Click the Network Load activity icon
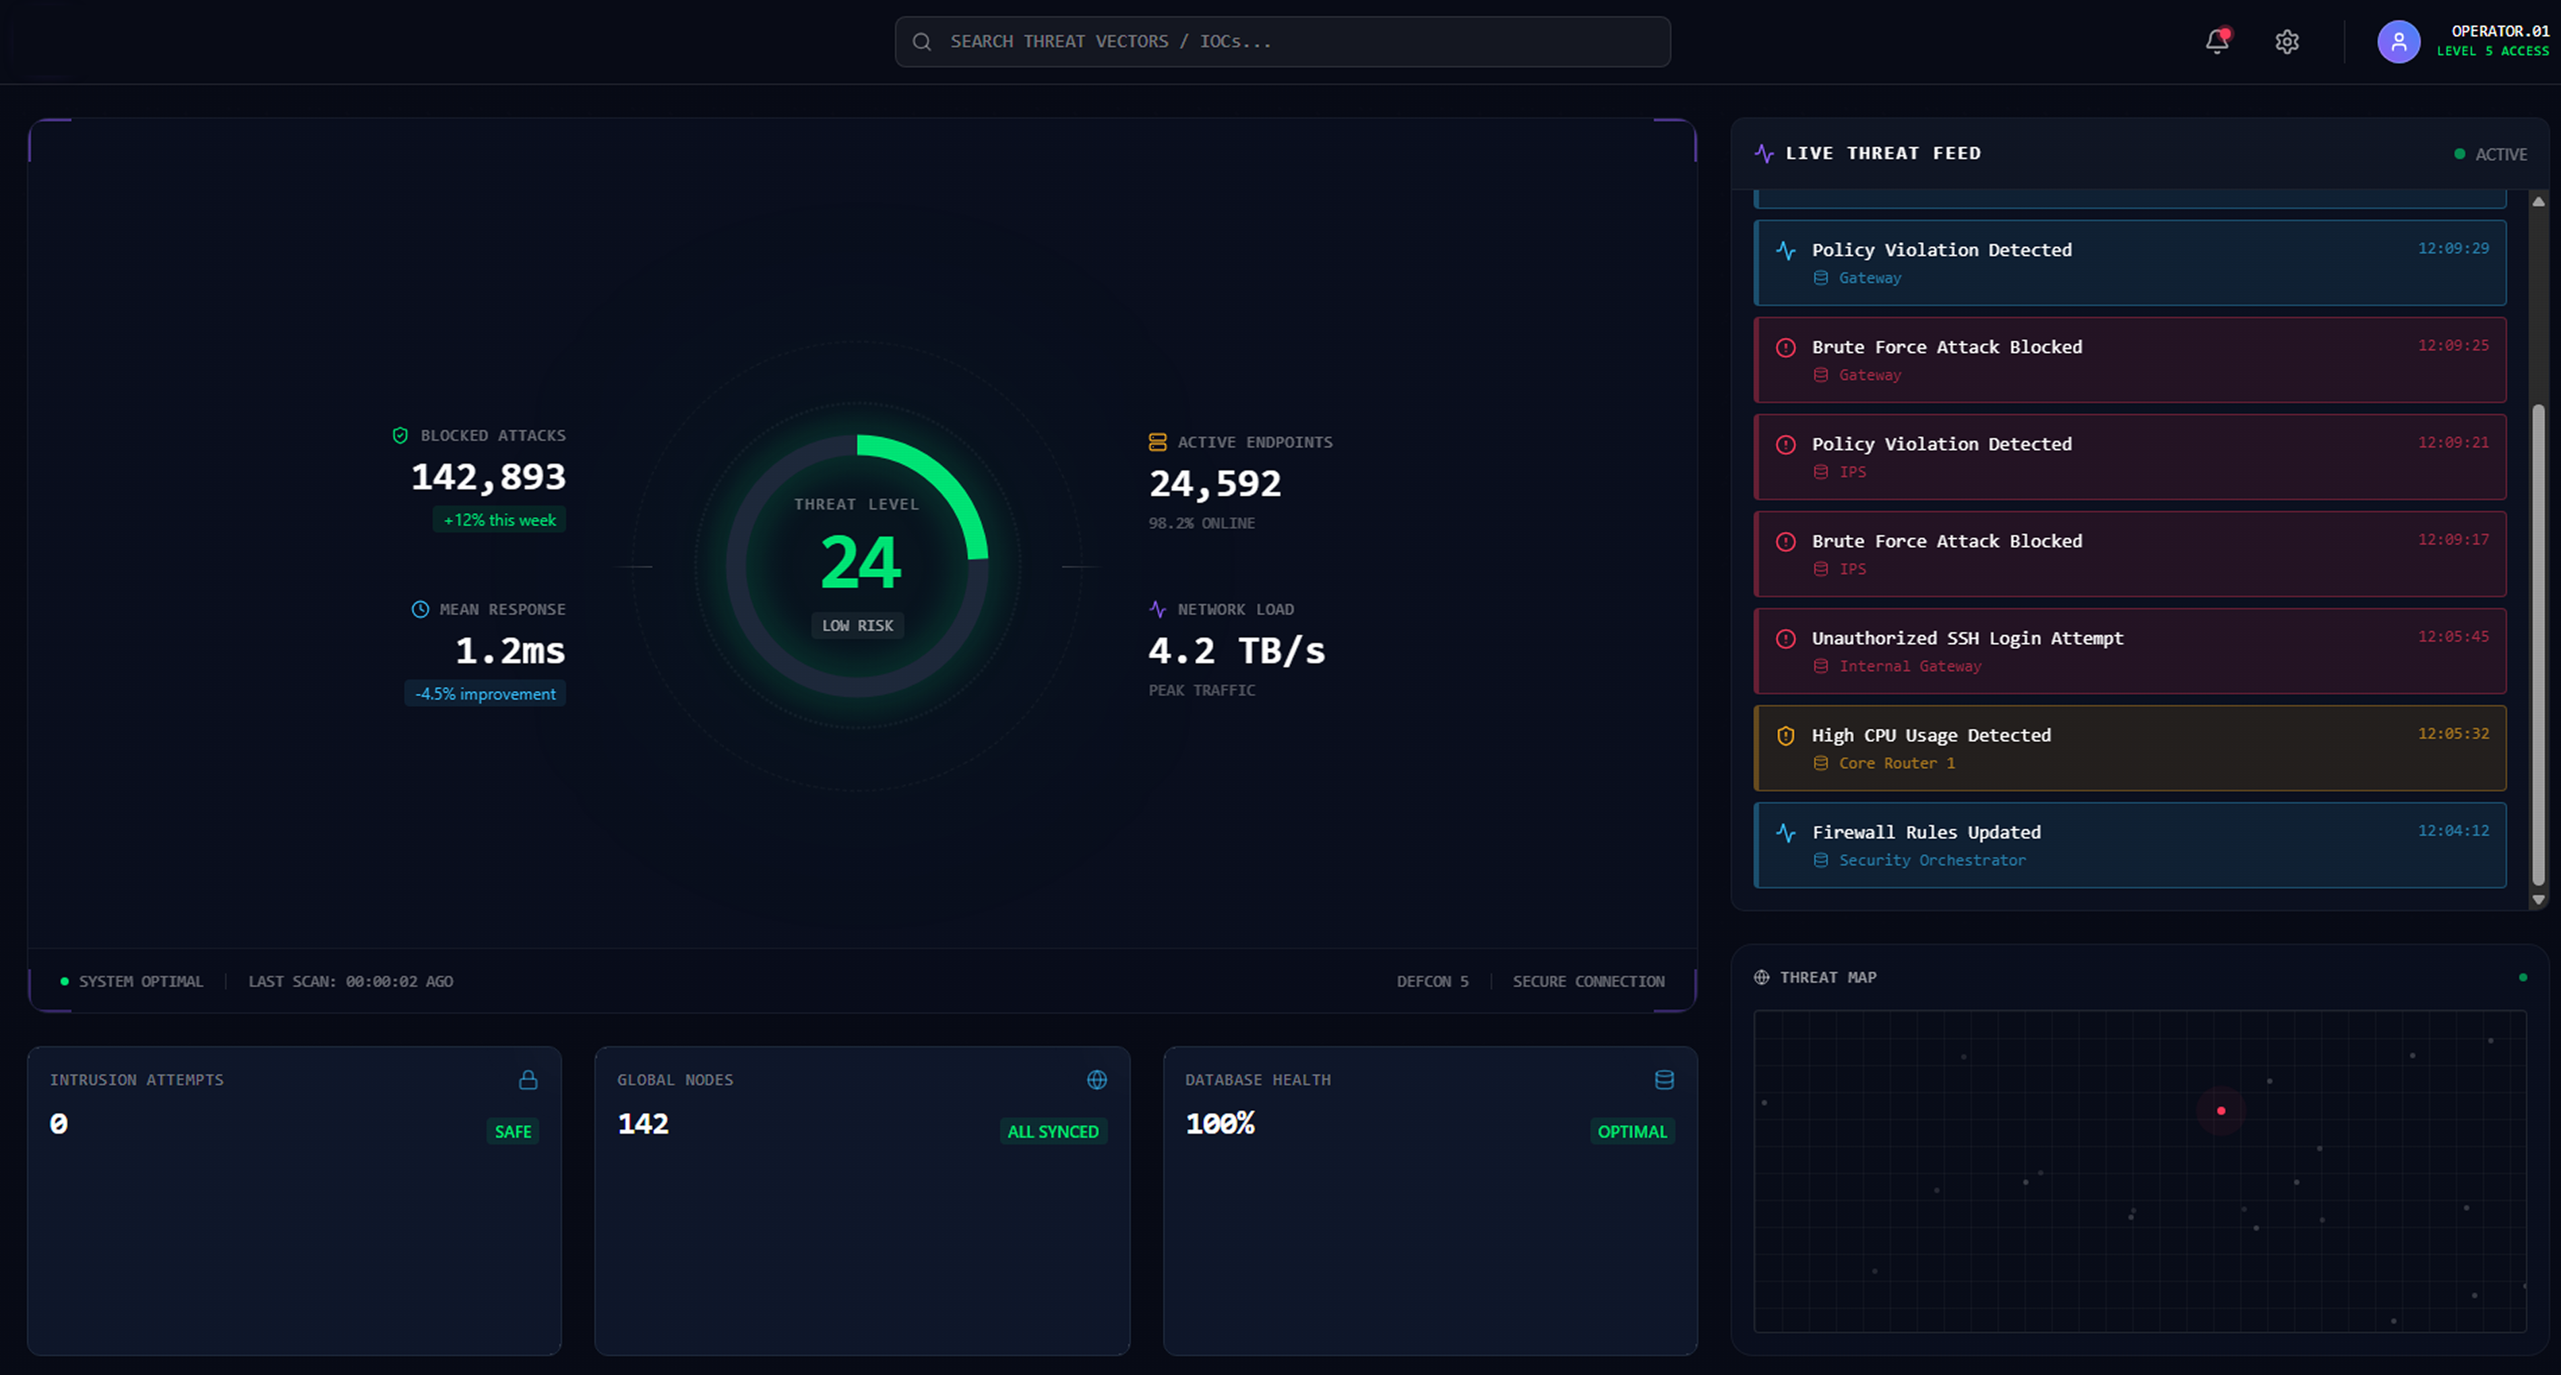Image resolution: width=2561 pixels, height=1375 pixels. point(1156,609)
